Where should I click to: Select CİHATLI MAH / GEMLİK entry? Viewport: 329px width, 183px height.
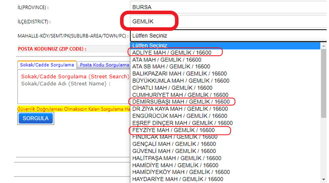click(172, 88)
